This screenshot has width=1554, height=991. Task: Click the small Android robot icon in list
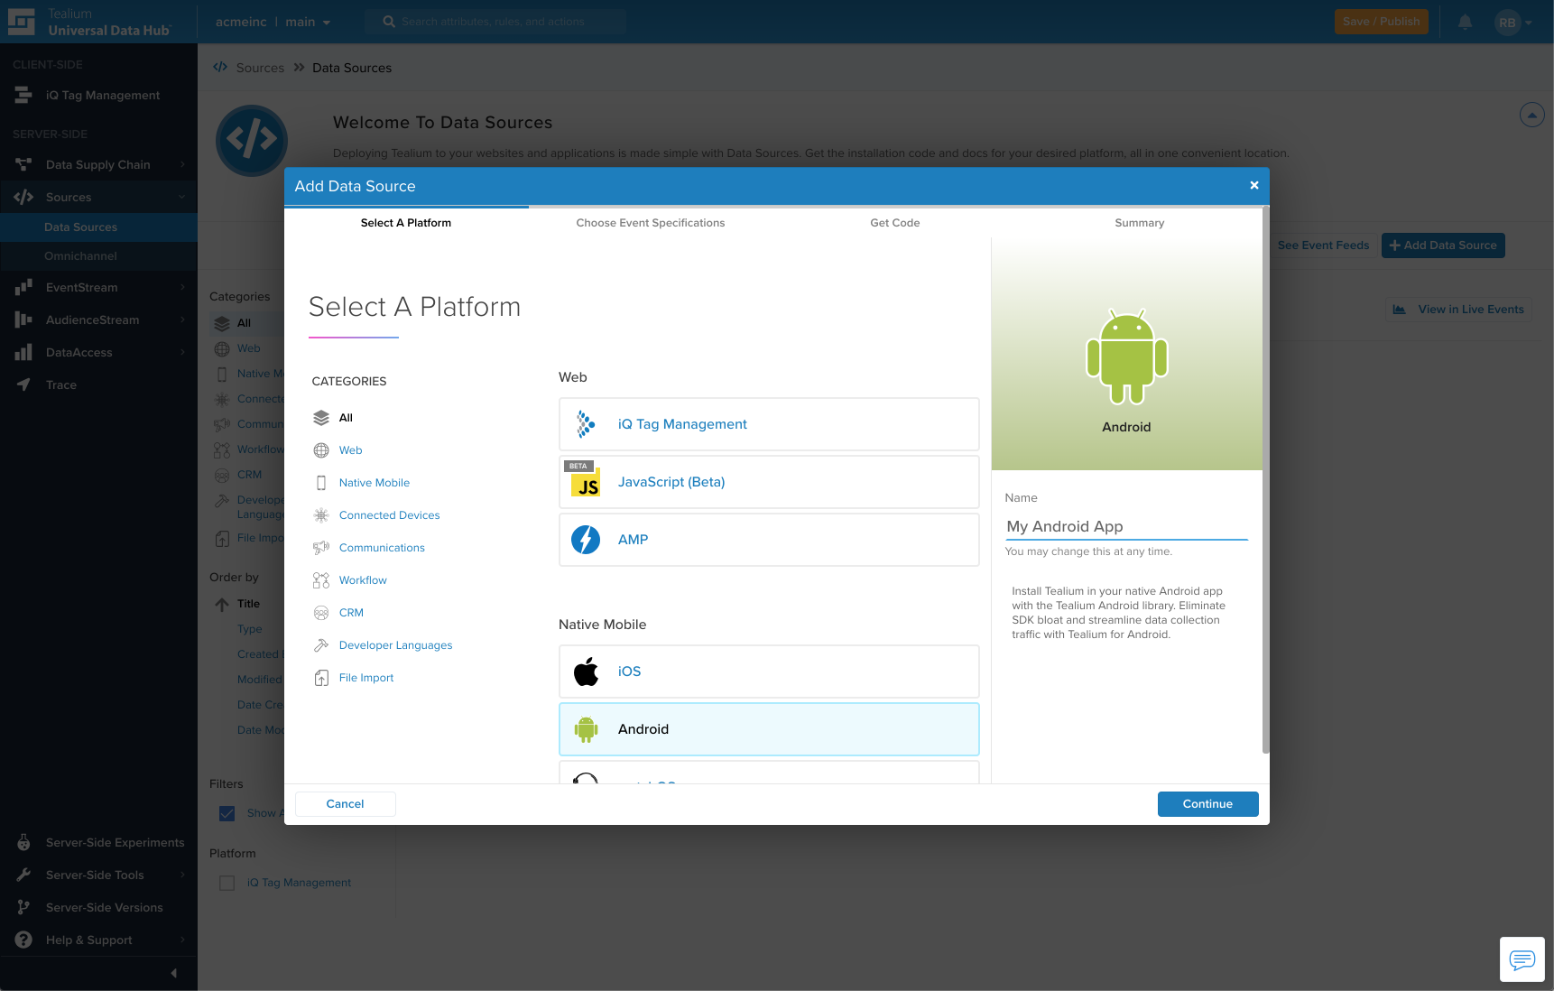586,729
